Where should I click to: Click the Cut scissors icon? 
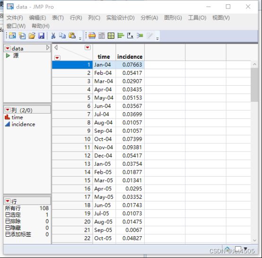(53, 36)
